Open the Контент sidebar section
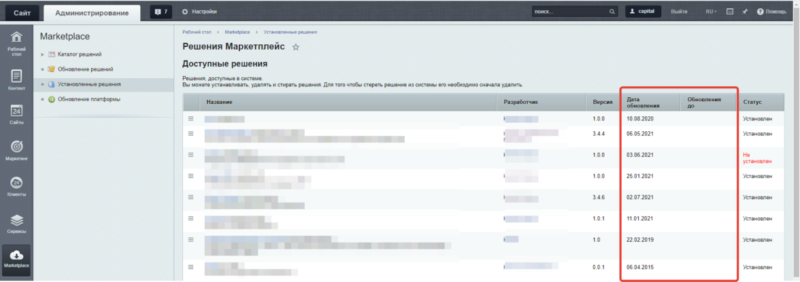This screenshot has height=282, width=800. [16, 80]
